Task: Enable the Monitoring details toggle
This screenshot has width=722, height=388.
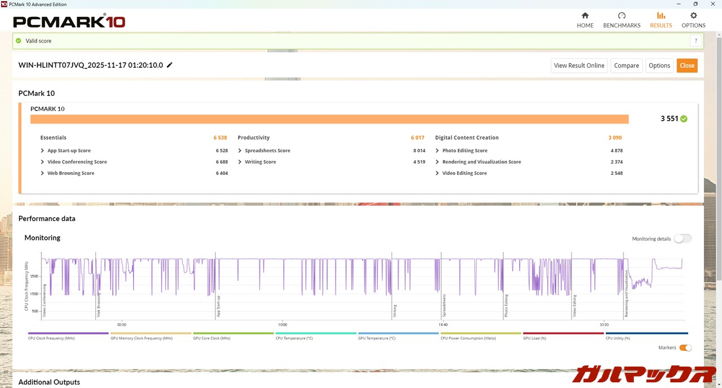Action: [682, 239]
